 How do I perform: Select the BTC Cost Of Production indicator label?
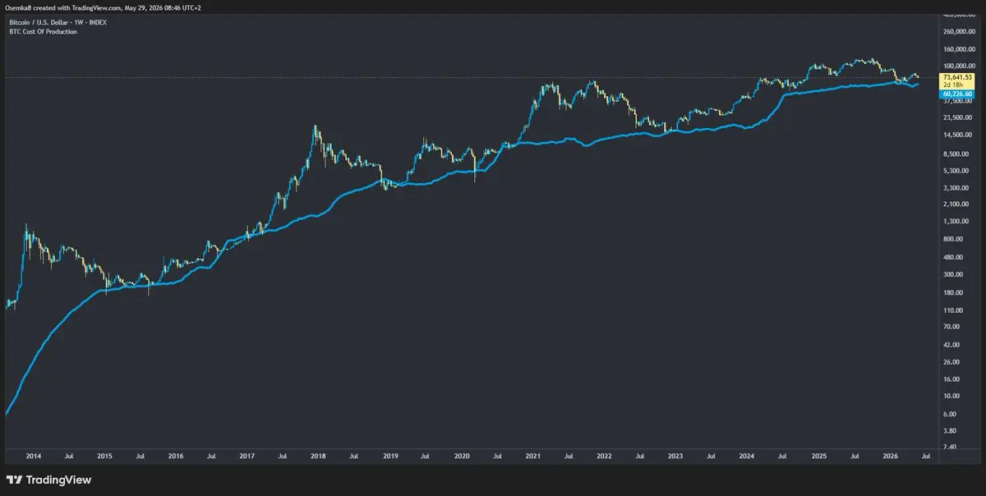[x=41, y=31]
